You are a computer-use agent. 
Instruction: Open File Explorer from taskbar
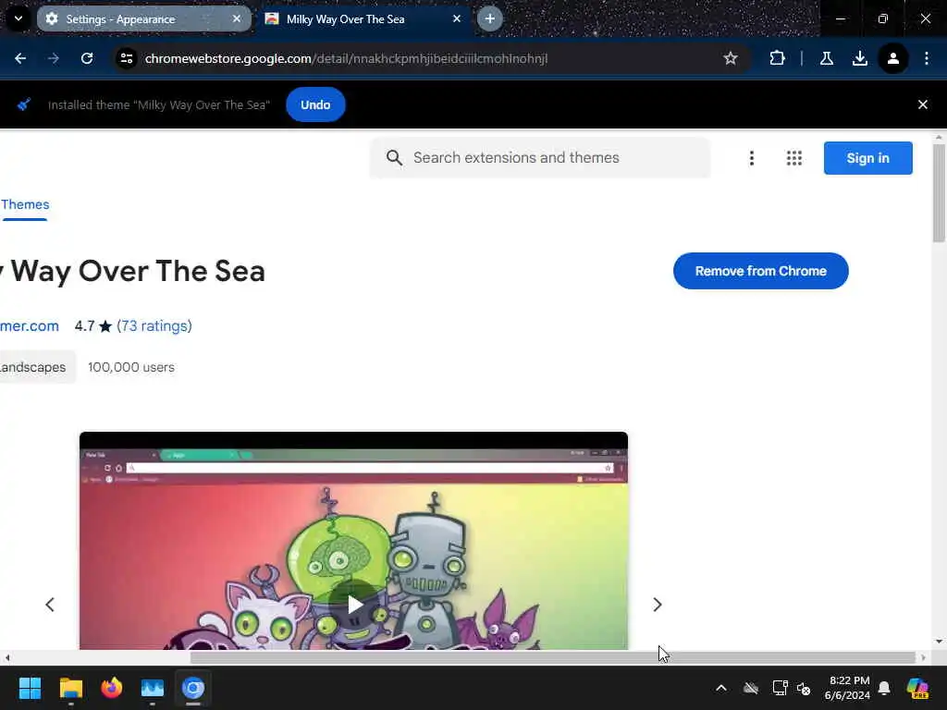tap(70, 688)
